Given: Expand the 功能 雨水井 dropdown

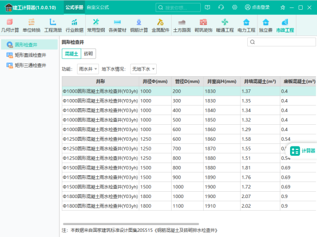Looking at the screenshot, I should pos(88,69).
